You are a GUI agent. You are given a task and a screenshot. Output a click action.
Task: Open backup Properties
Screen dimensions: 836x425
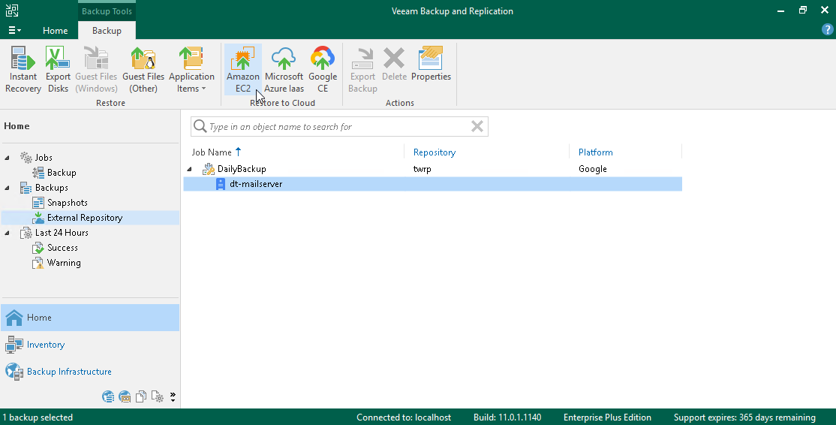[431, 65]
